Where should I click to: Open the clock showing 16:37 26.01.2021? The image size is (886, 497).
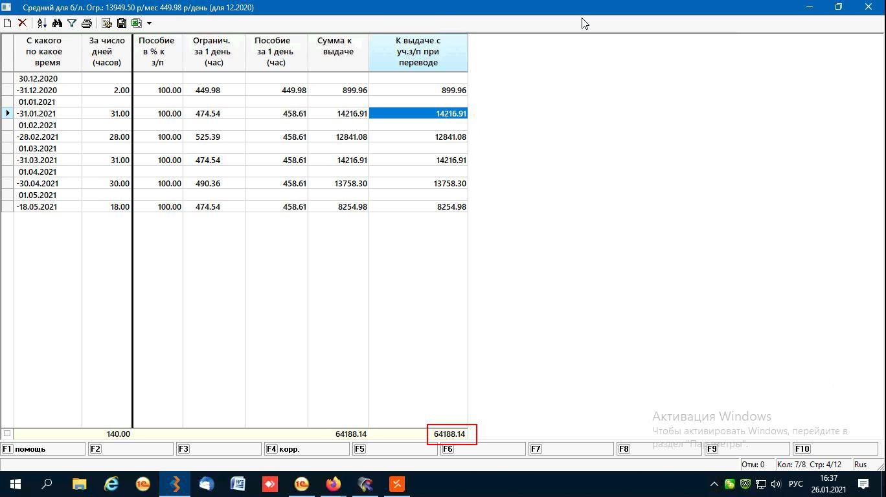829,483
